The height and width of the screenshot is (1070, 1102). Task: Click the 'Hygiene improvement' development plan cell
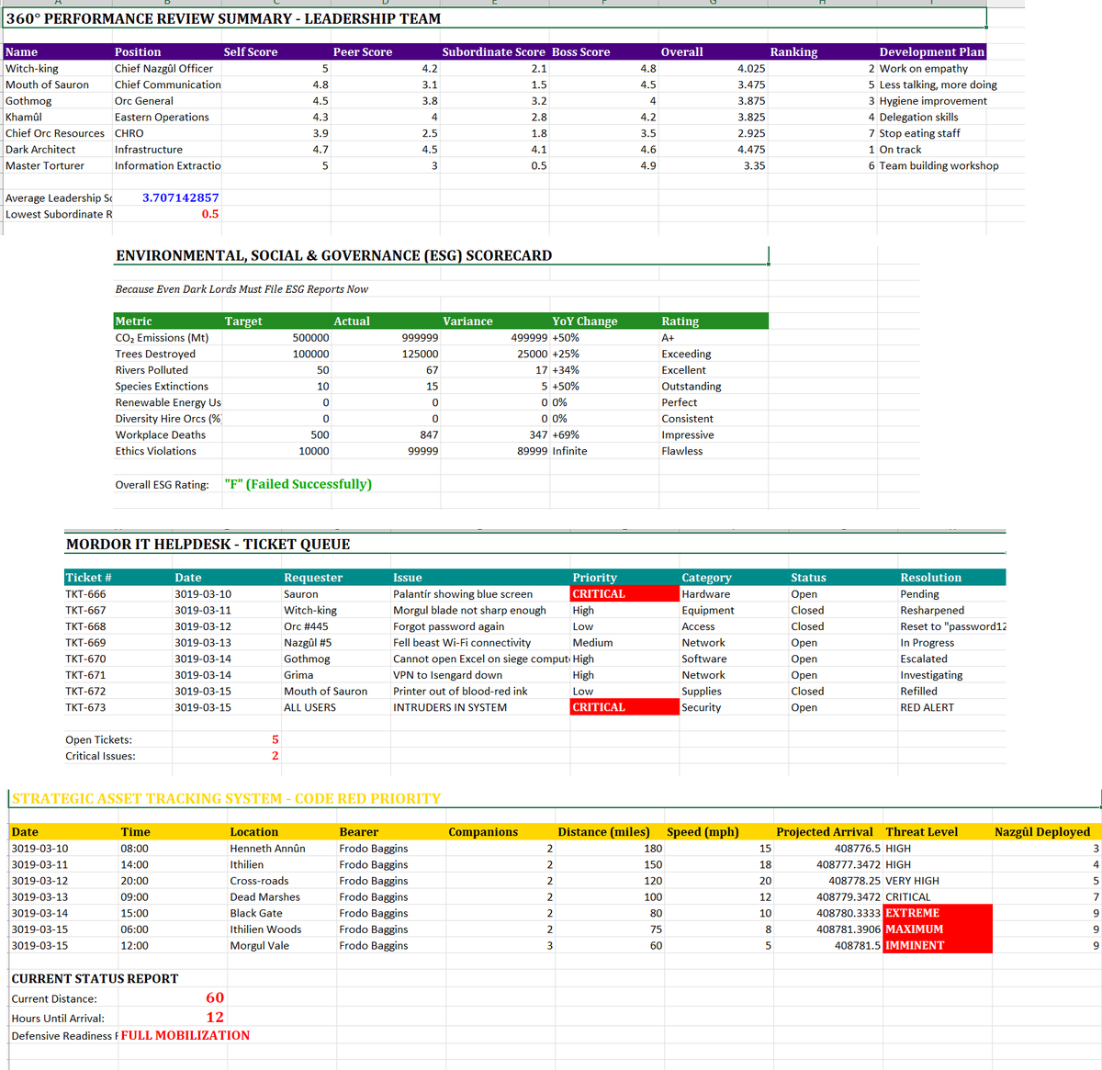coord(932,101)
